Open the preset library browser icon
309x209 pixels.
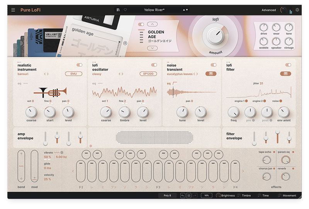(x=119, y=10)
